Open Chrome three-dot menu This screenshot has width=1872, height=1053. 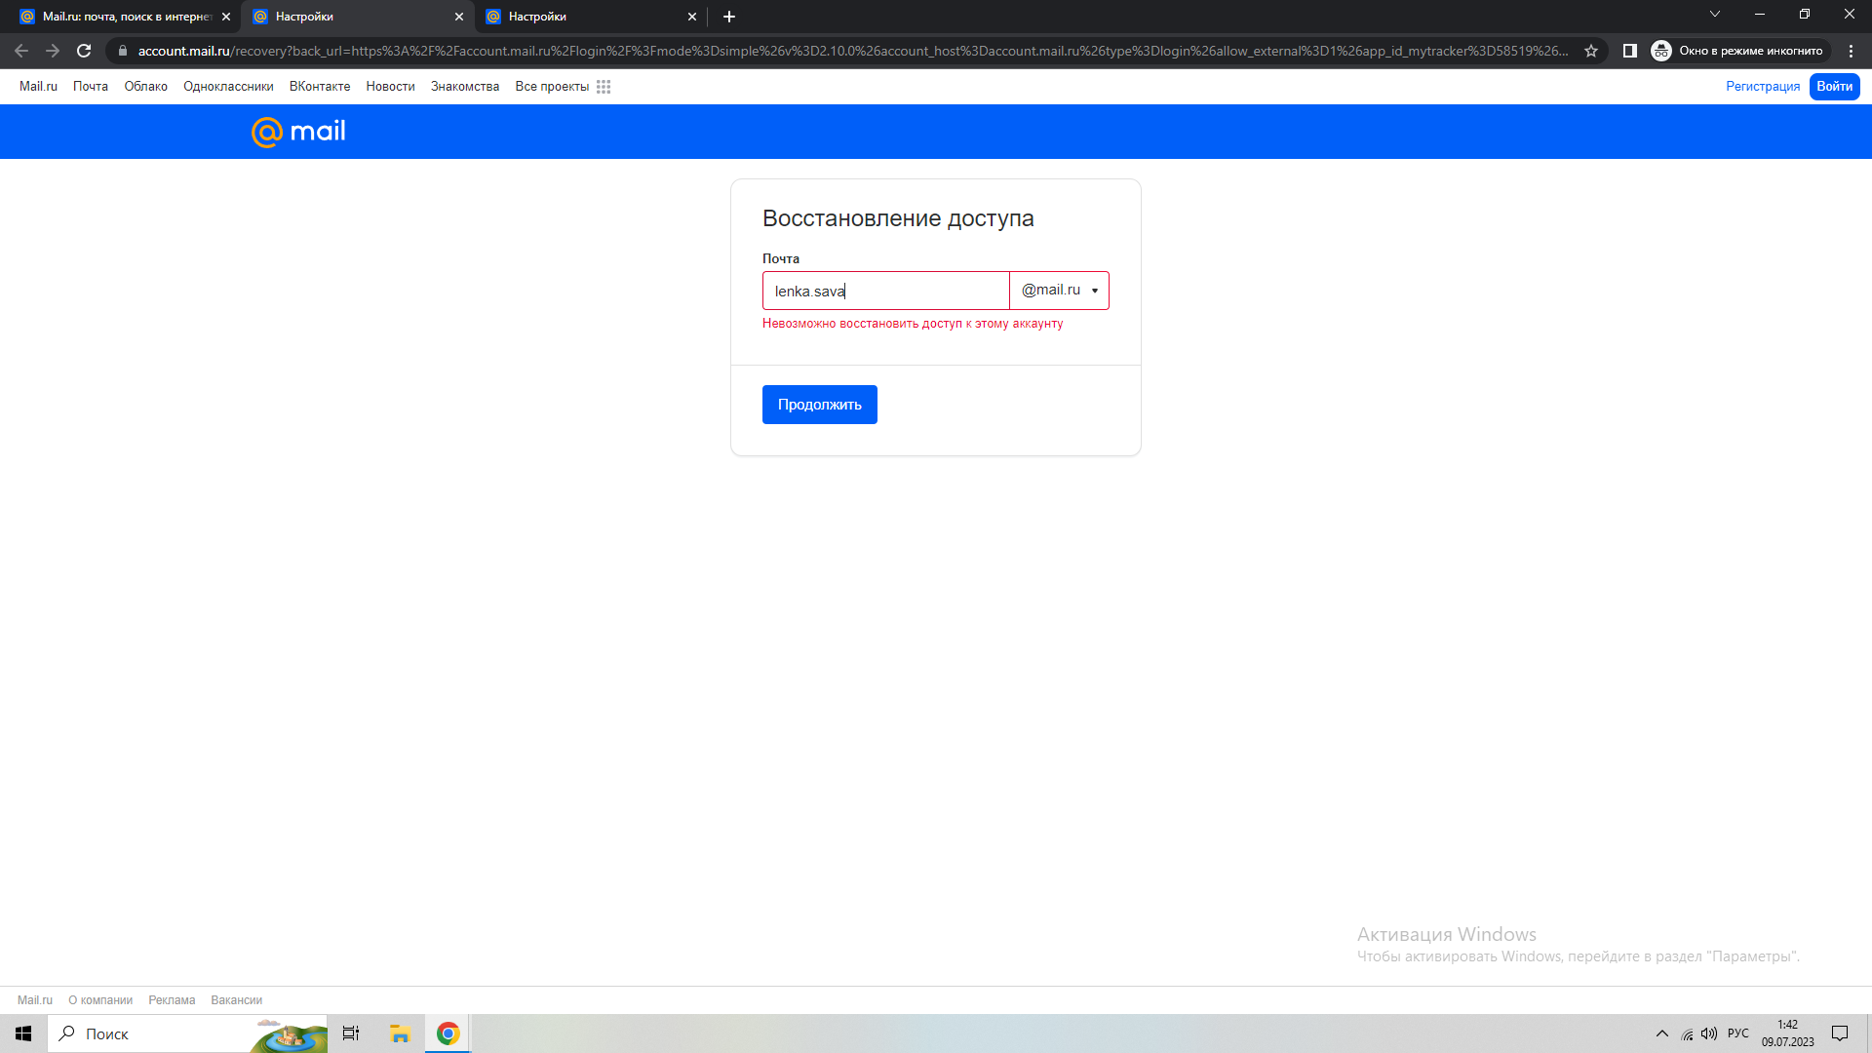pos(1851,51)
